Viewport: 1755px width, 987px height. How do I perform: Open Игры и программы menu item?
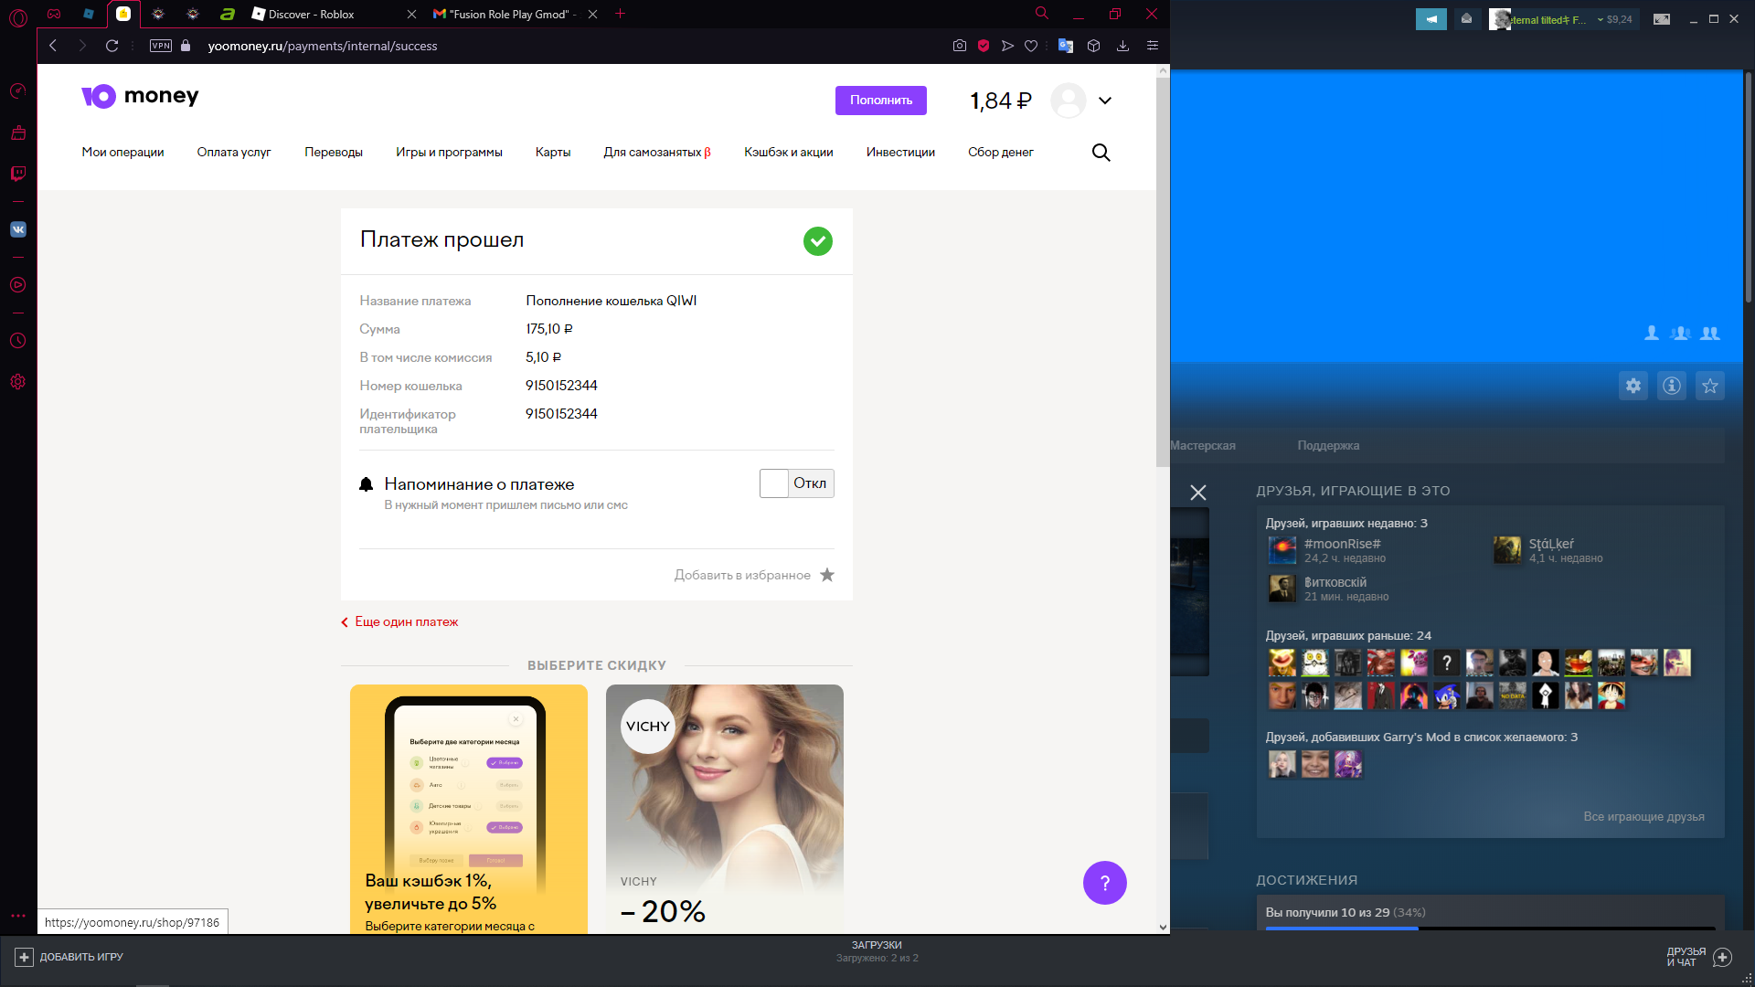tap(449, 153)
